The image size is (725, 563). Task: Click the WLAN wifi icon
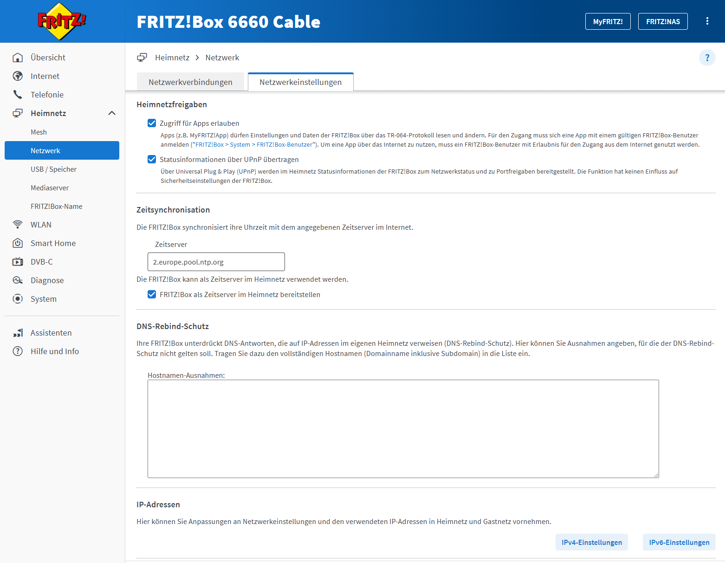(x=18, y=225)
